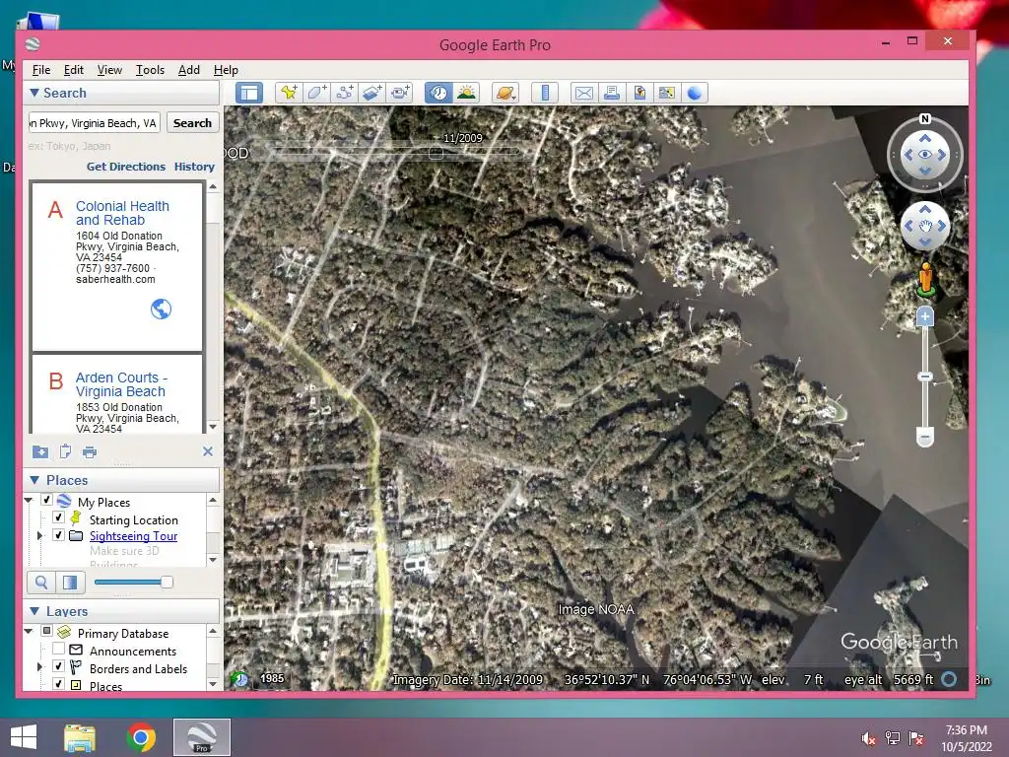
Task: Click the zoom slider handle on map
Action: 924,377
